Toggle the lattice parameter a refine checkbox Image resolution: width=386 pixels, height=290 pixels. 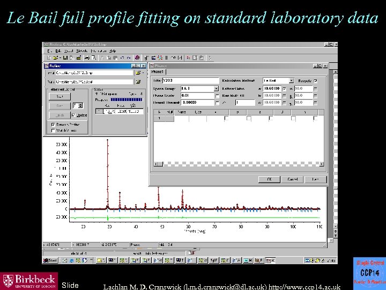pos(284,89)
